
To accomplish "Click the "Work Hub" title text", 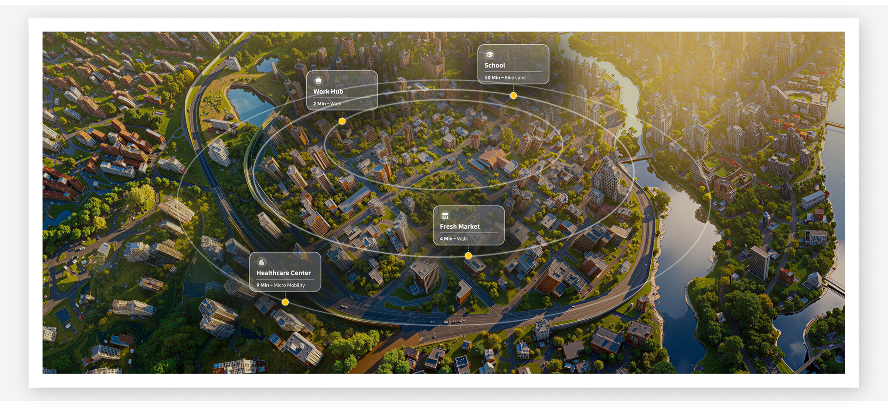I will pyautogui.click(x=328, y=91).
